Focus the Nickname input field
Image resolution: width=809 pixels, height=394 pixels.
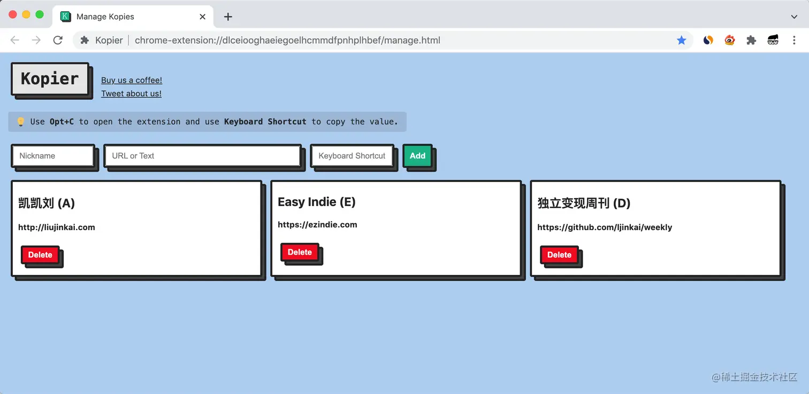coord(53,156)
